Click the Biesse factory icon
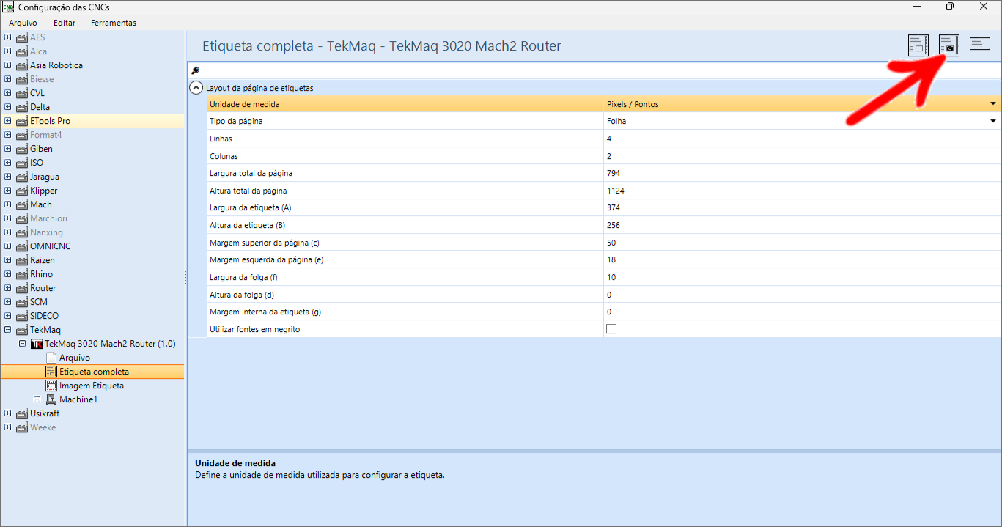This screenshot has width=1002, height=527. (21, 79)
